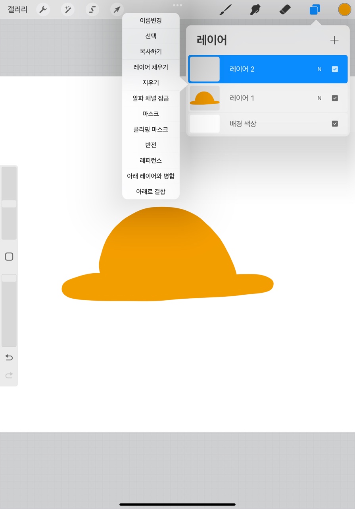The height and width of the screenshot is (509, 355).
Task: Toggle visibility checkbox of 배경 색상
Action: [335, 124]
